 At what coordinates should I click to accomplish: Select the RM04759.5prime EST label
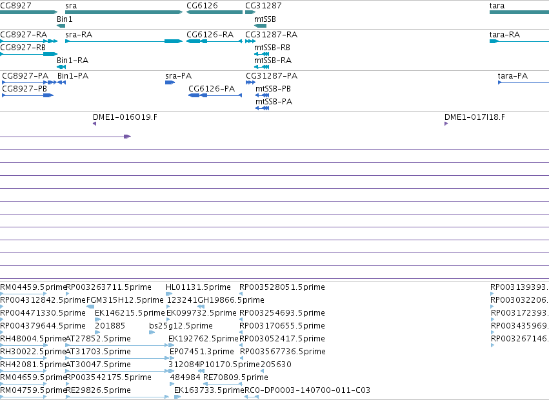[x=34, y=390]
